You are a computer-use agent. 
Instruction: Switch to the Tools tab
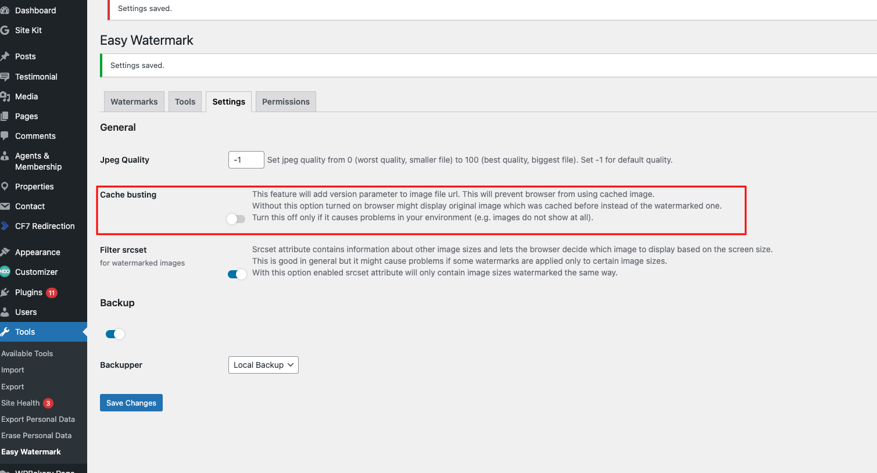(185, 102)
